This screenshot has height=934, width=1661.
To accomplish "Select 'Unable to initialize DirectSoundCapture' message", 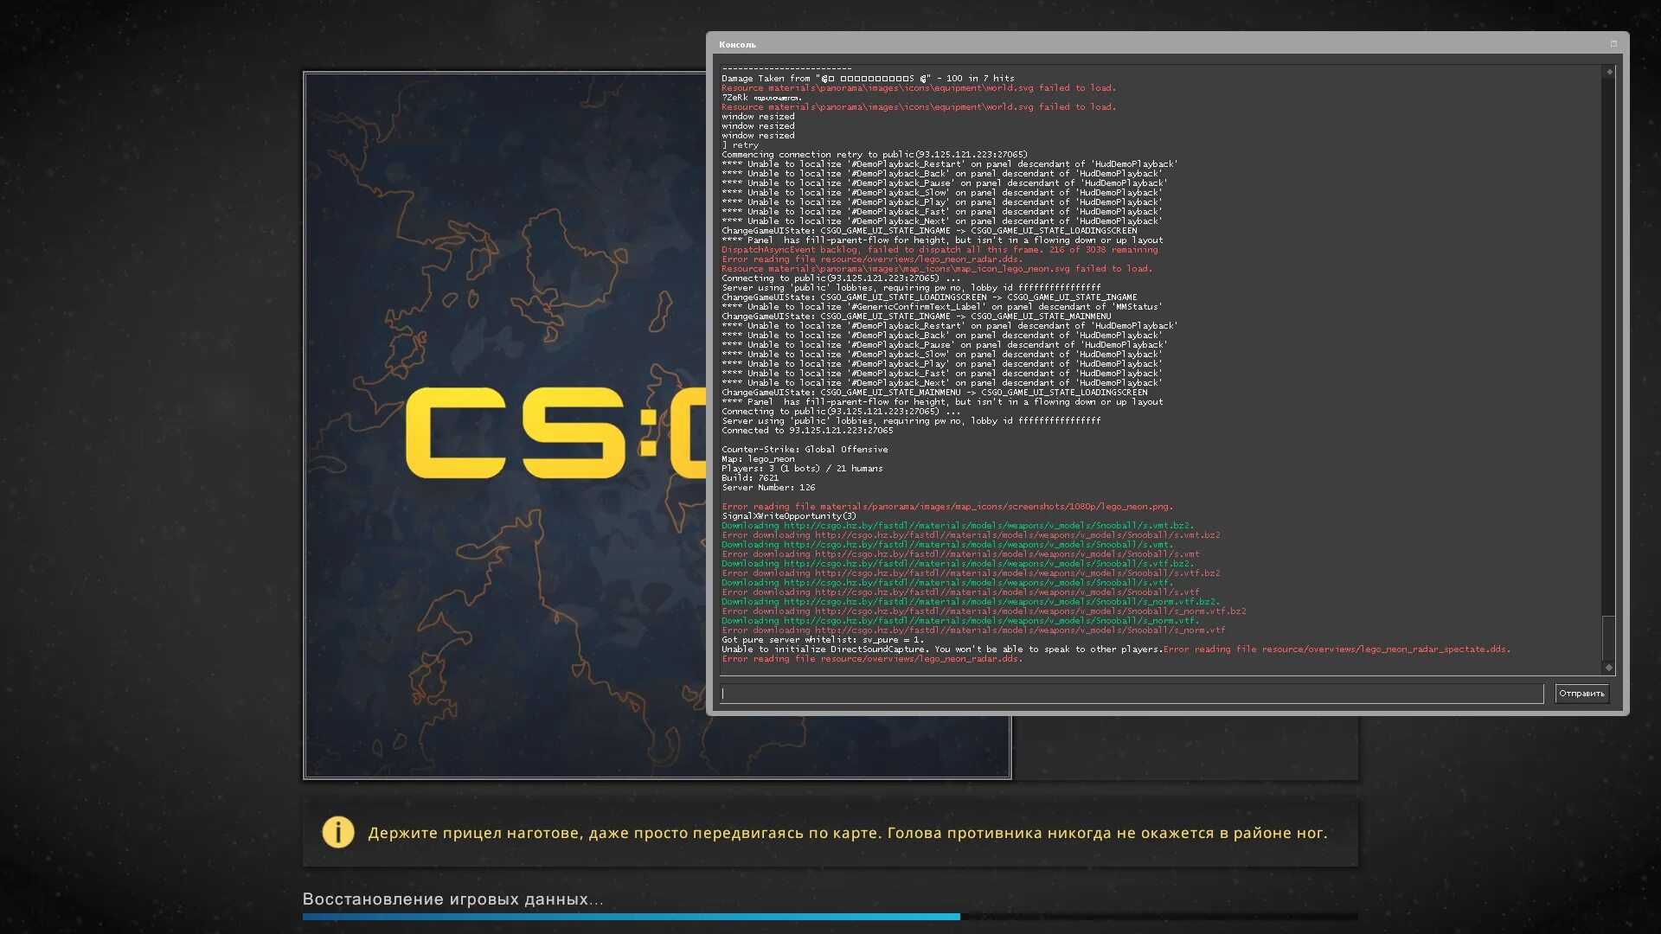I will click(942, 649).
